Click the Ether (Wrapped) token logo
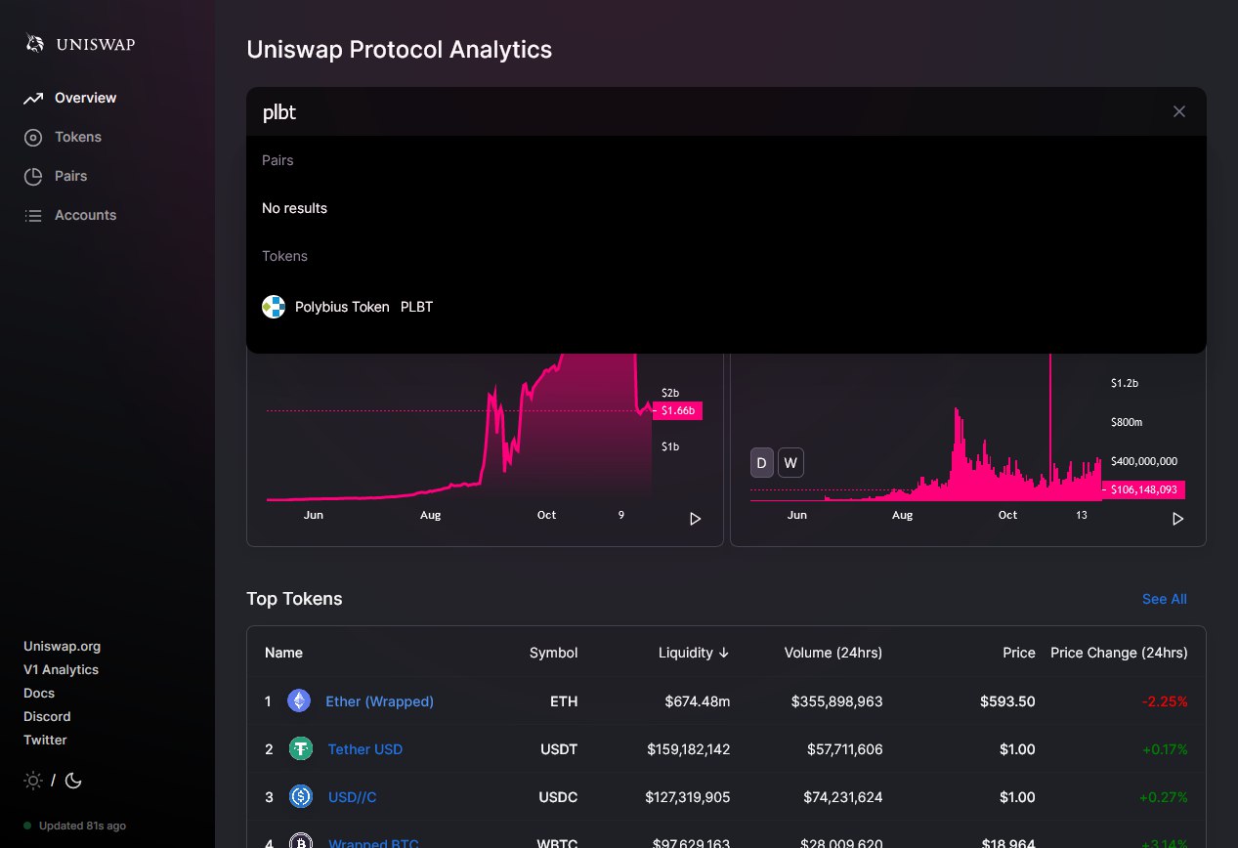Image resolution: width=1238 pixels, height=848 pixels. coord(299,701)
